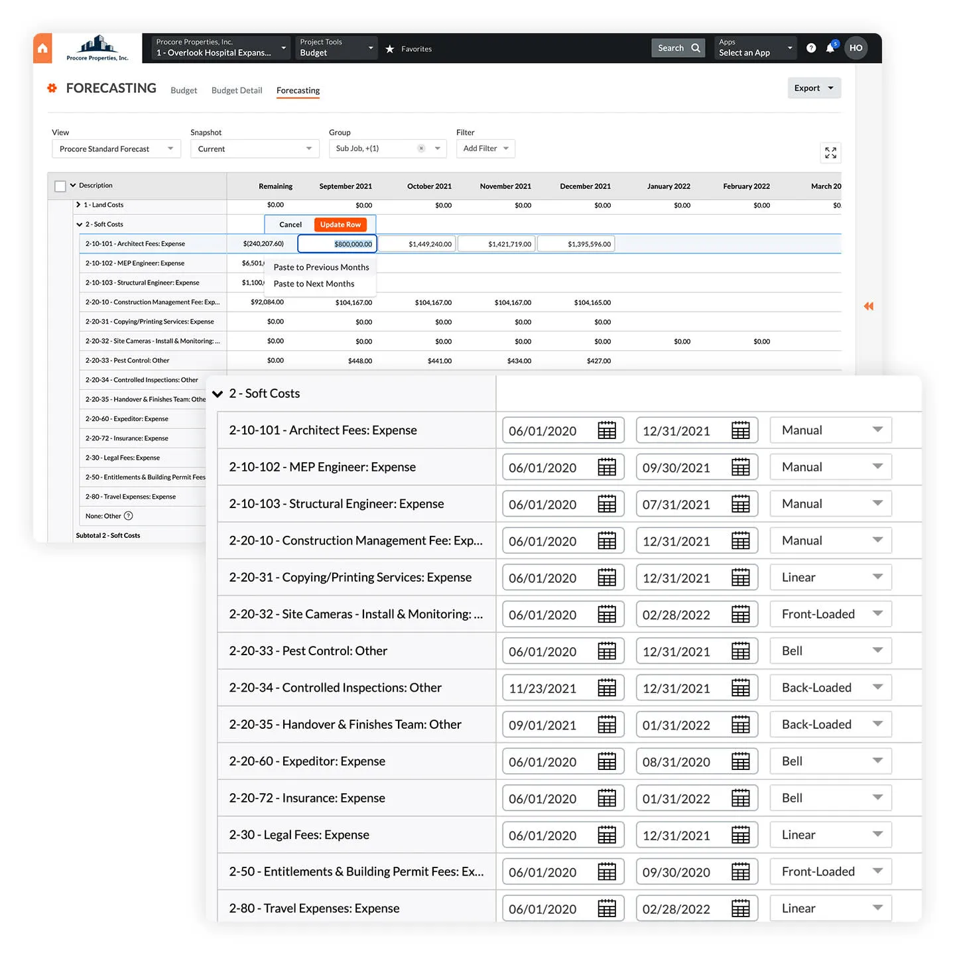Open the notifications bell icon
Viewport: 955px width, 955px height.
click(830, 48)
